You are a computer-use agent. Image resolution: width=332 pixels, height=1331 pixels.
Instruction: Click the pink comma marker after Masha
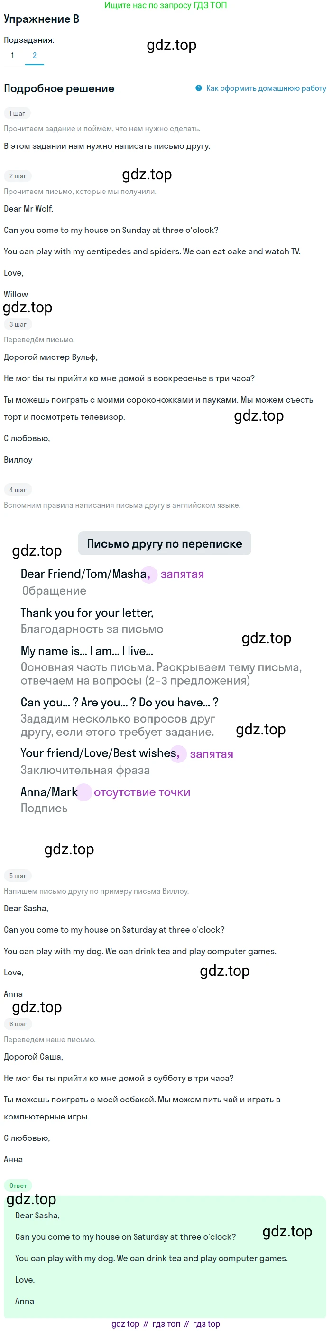coord(148,574)
